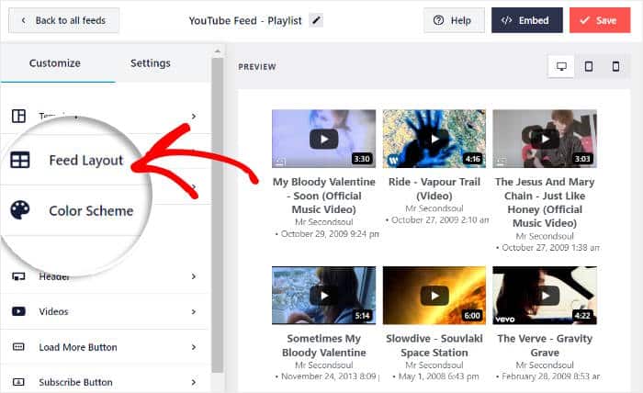Image resolution: width=643 pixels, height=393 pixels.
Task: Expand the Videos section chevron
Action: tap(194, 311)
